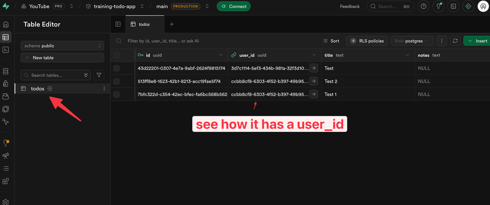This screenshot has width=490, height=205.
Task: Select the row checkbox for Test
Action: tap(116, 68)
